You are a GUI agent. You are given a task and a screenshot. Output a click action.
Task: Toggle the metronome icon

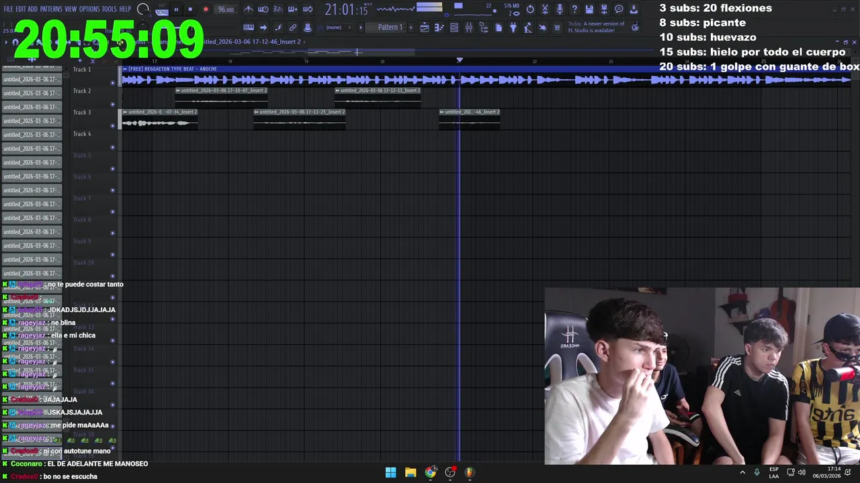[x=249, y=9]
